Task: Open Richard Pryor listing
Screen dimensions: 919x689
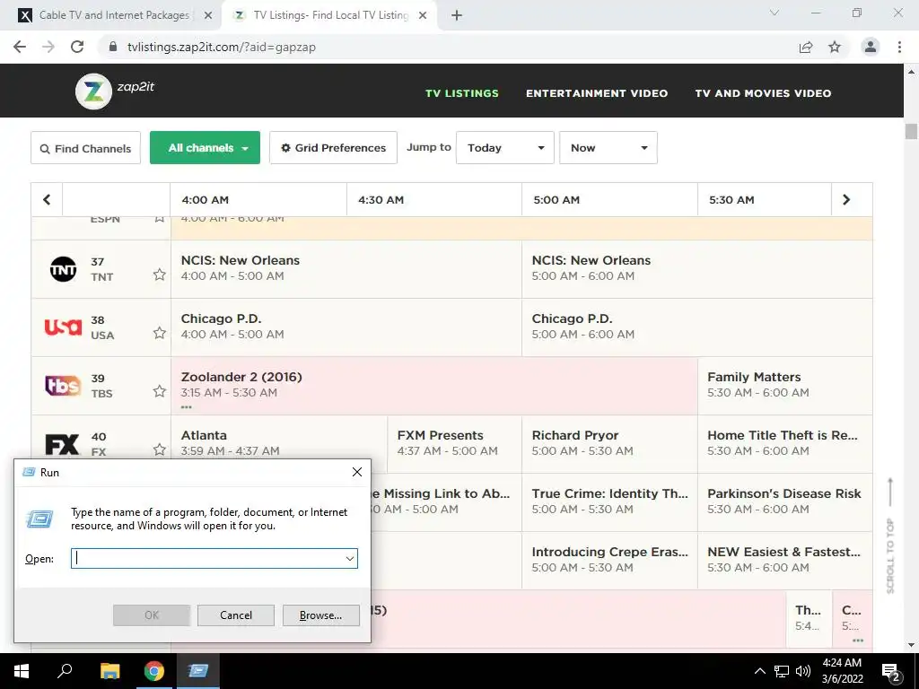Action: [609, 443]
